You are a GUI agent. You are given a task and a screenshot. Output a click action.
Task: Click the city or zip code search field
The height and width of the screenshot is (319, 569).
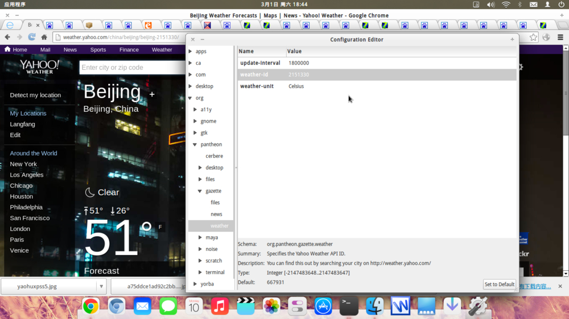(132, 68)
